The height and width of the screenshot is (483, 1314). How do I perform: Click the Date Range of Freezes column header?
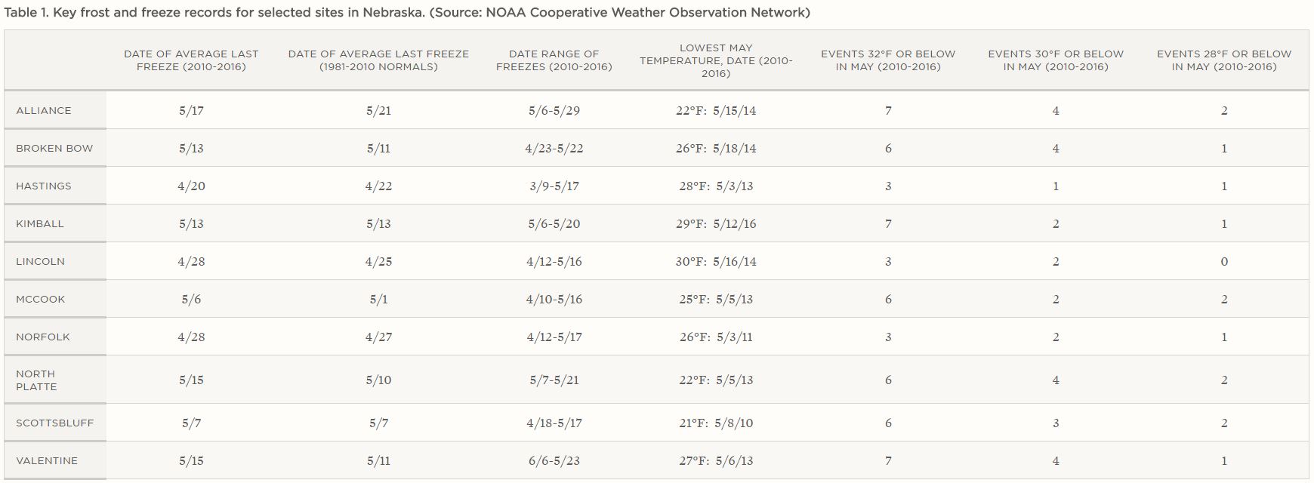[x=554, y=60]
